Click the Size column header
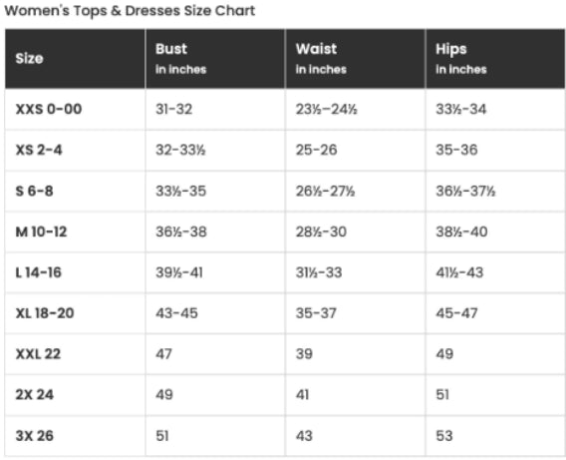This screenshot has height=460, width=566. [x=29, y=59]
